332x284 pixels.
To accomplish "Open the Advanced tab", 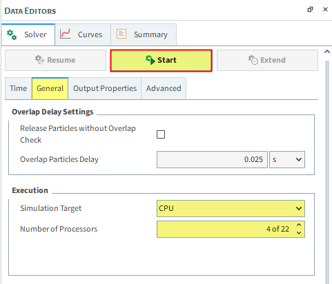I will point(164,88).
